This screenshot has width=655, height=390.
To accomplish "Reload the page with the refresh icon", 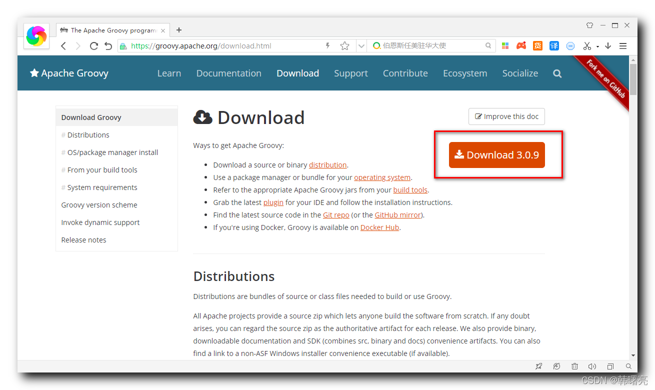I will pyautogui.click(x=93, y=46).
